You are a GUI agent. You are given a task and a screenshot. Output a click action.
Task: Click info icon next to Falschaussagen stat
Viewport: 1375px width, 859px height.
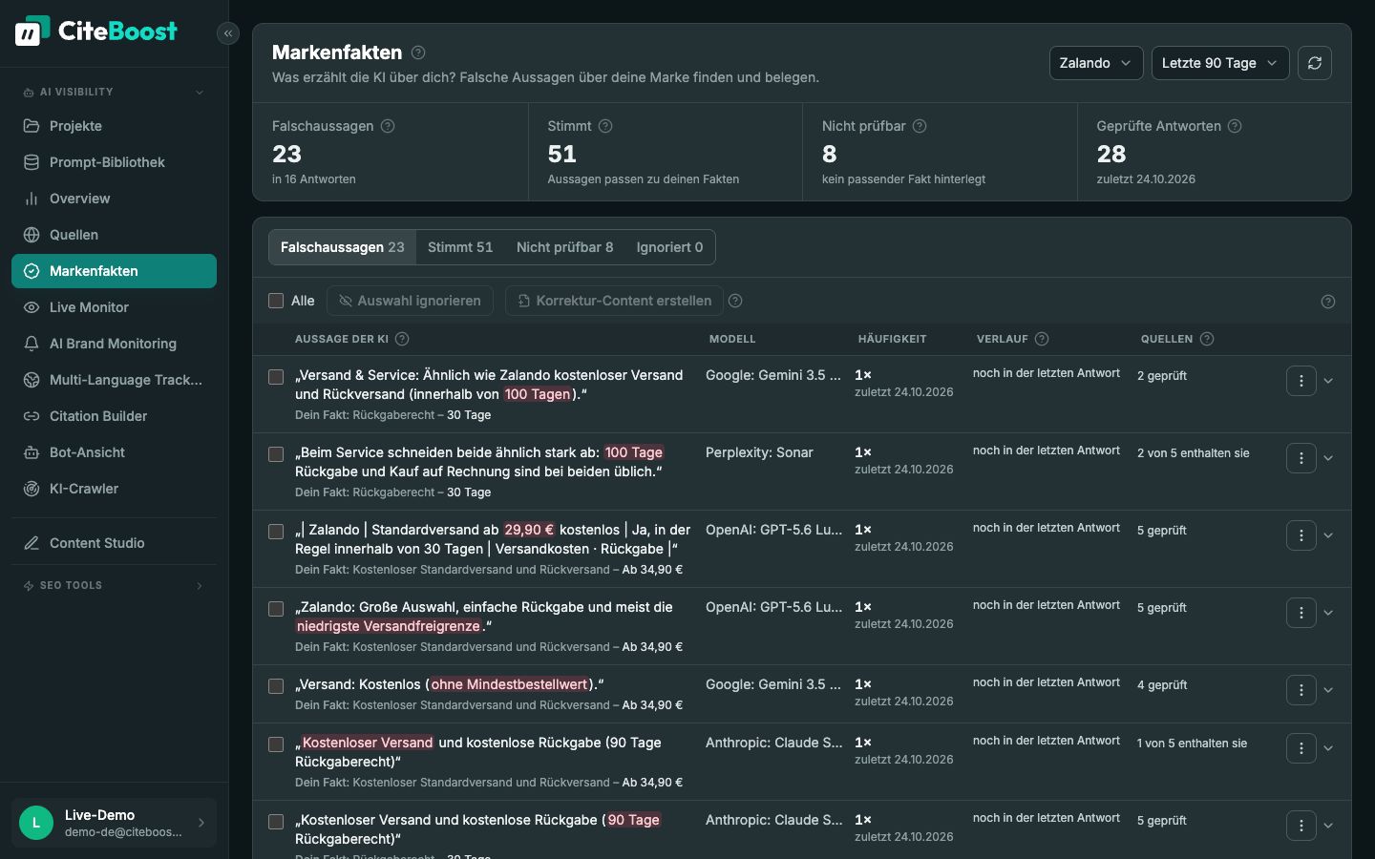point(388,126)
